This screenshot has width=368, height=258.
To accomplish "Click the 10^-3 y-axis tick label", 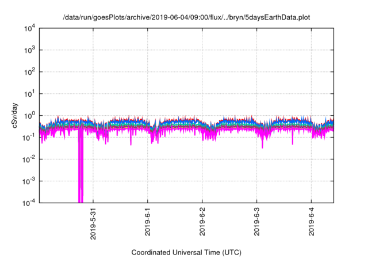I will [29, 181].
